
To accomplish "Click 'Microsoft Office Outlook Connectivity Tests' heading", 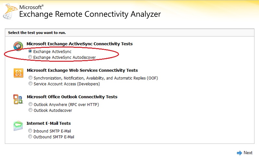I will [x=72, y=97].
